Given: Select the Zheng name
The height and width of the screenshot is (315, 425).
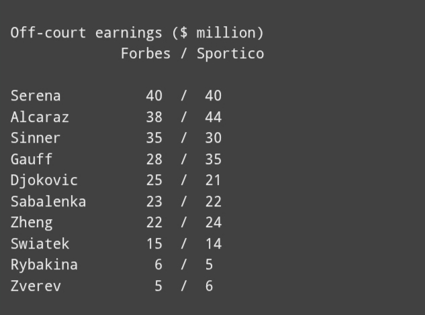Looking at the screenshot, I should pyautogui.click(x=32, y=223).
